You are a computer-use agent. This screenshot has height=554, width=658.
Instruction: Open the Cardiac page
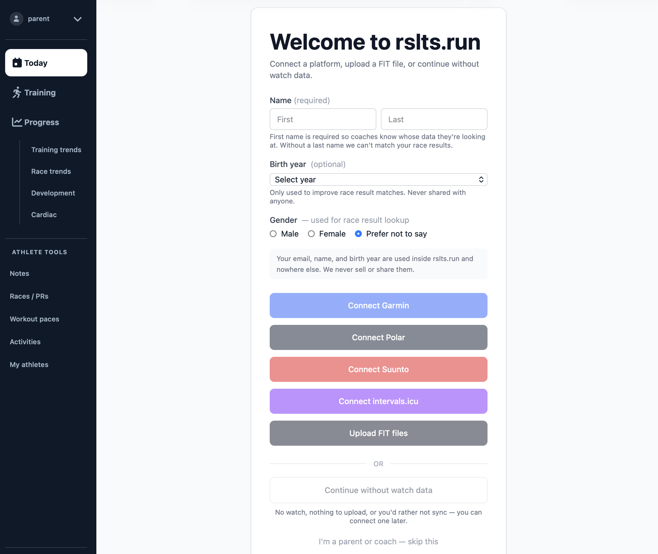[44, 215]
